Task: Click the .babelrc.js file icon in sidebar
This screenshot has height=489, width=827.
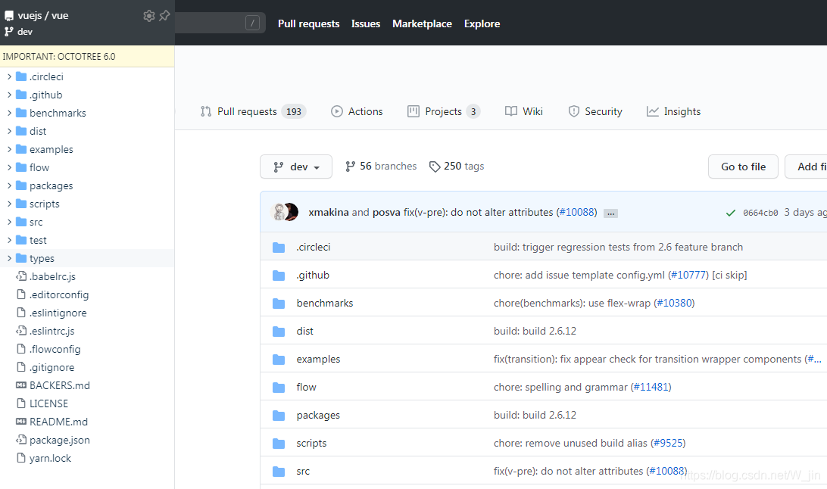Action: [21, 276]
